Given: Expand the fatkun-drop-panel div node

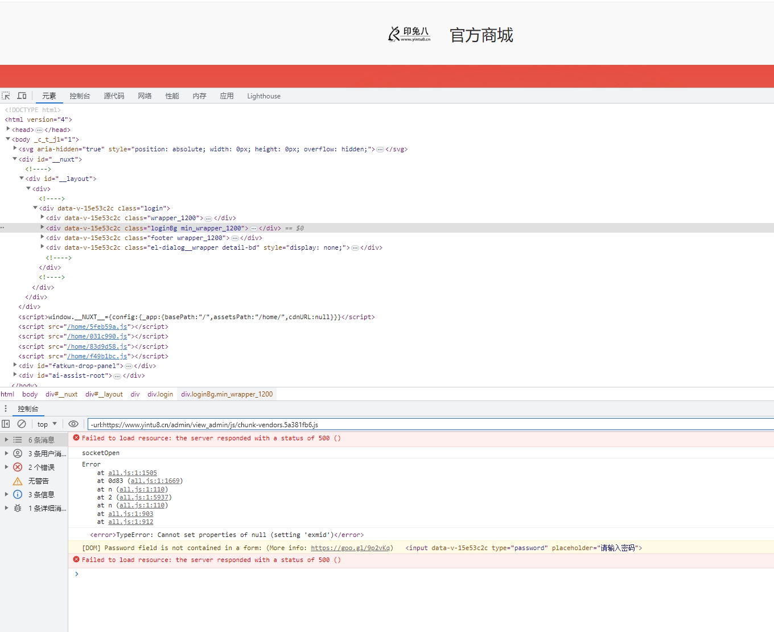Looking at the screenshot, I should pos(15,365).
